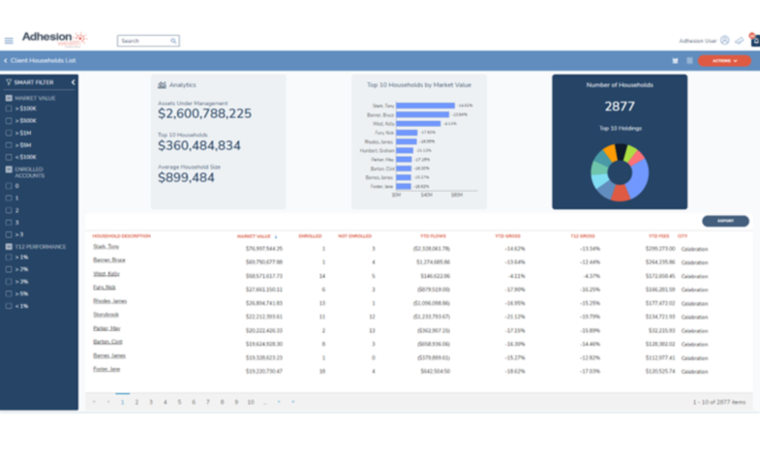Click the back arrow beside Client Households List
The height and width of the screenshot is (457, 760).
coord(6,61)
